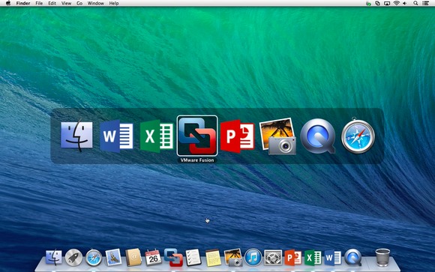
Task: Open yellow Notes icon in the Dock
Action: 213,258
